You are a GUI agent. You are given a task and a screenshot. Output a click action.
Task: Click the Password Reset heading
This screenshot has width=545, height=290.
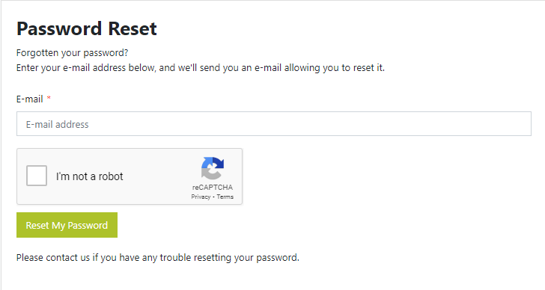click(87, 28)
